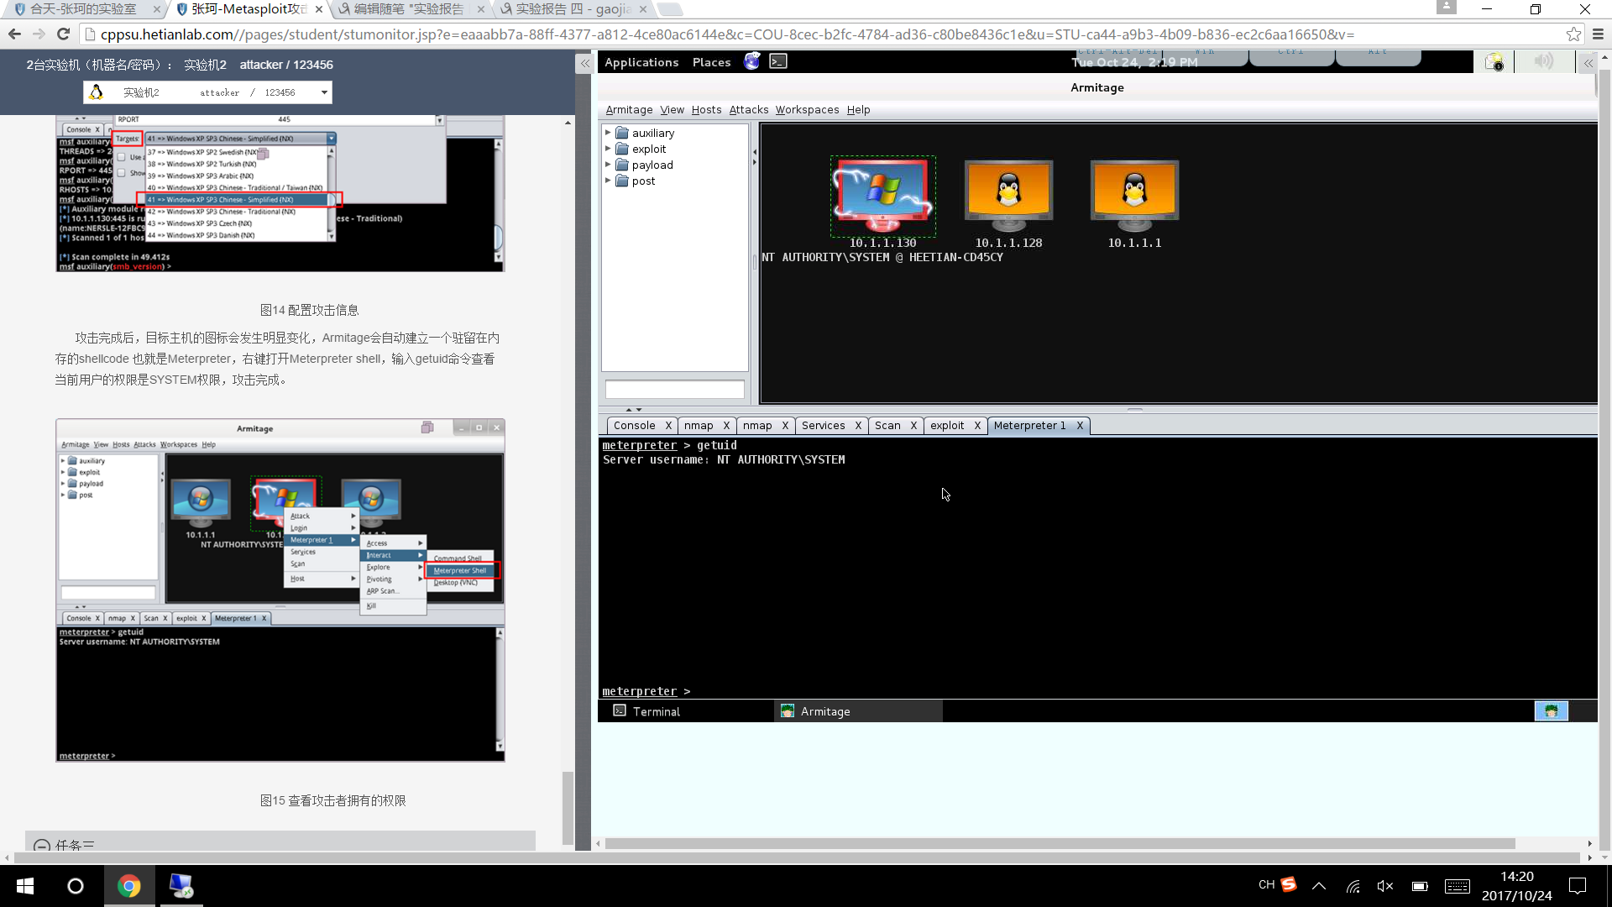Screen dimensions: 1612x907
Task: Show hidden tray icons chevron
Action: 1319,886
